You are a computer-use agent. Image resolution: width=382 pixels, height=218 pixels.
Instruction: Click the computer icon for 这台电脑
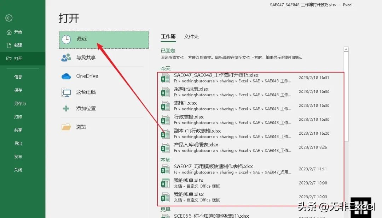tap(66, 92)
